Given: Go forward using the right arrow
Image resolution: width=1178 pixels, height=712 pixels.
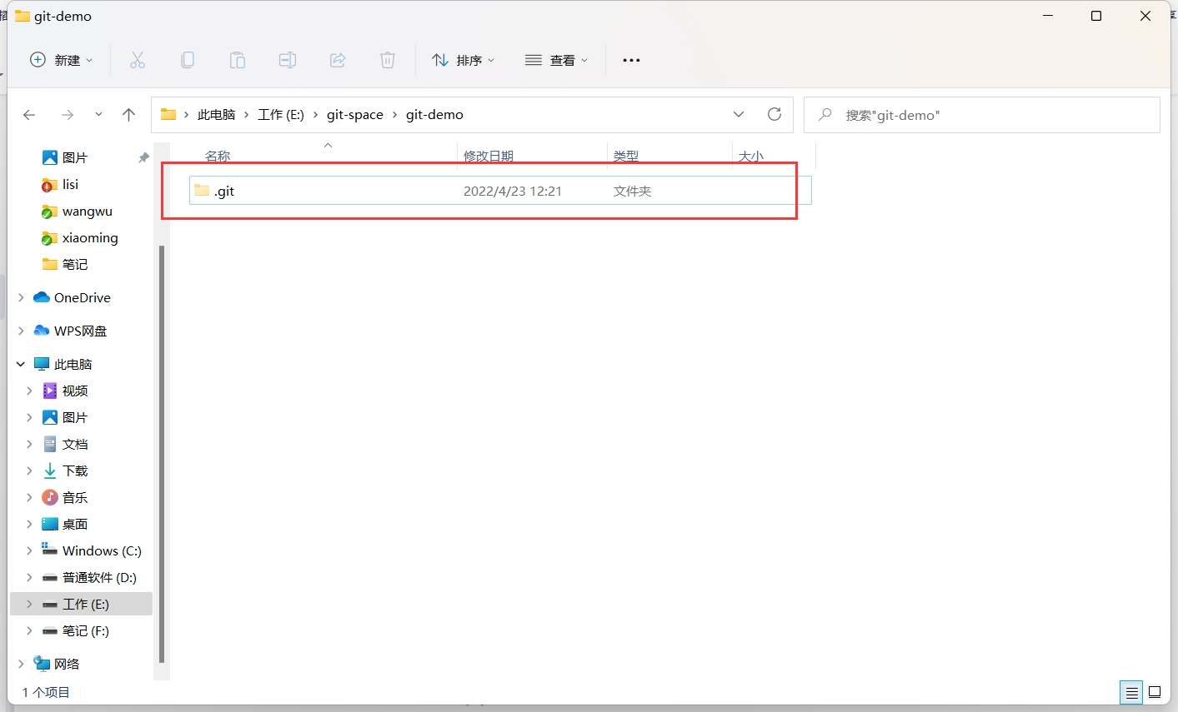Looking at the screenshot, I should [68, 115].
